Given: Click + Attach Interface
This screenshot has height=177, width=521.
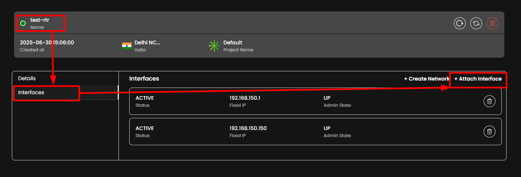Looking at the screenshot, I should point(478,79).
